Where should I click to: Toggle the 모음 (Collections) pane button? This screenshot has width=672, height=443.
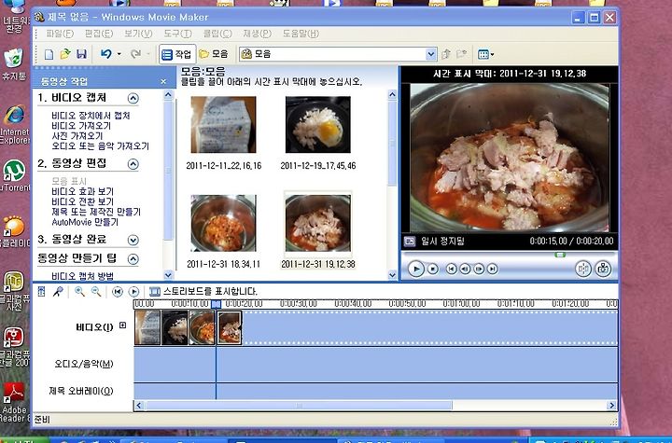[214, 54]
